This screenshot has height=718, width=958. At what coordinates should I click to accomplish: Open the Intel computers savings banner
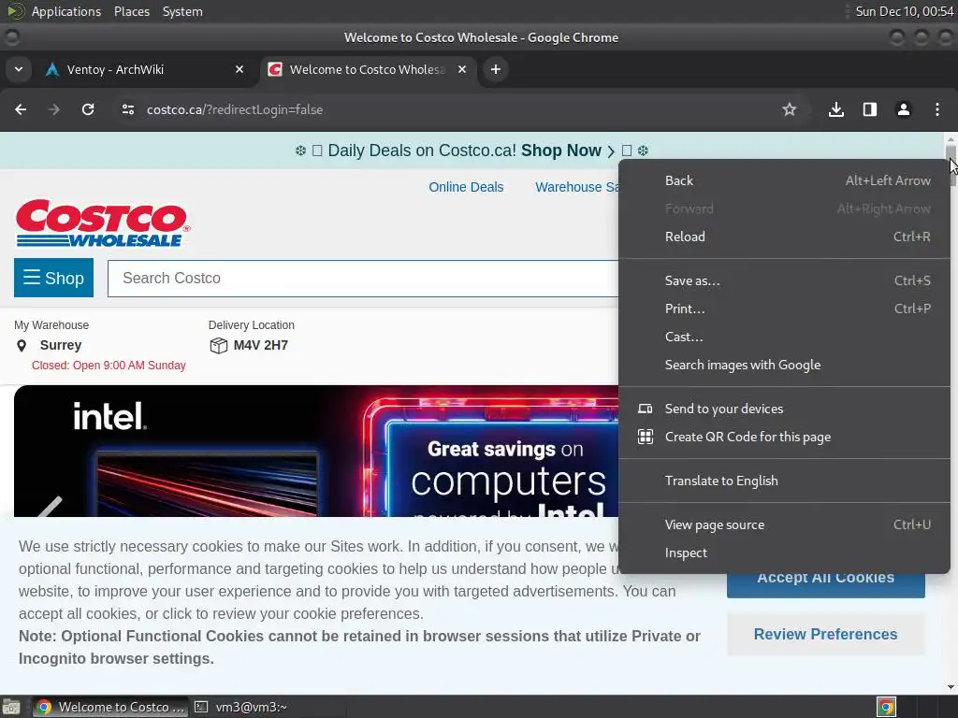point(316,452)
